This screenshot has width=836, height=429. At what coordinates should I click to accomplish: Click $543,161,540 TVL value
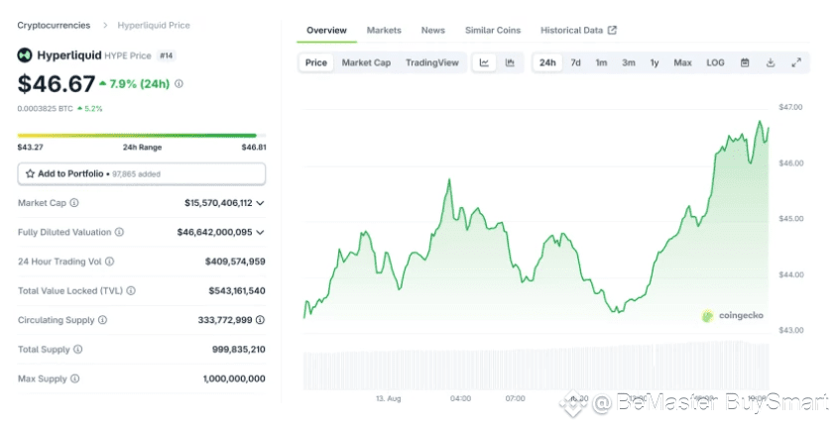point(237,290)
